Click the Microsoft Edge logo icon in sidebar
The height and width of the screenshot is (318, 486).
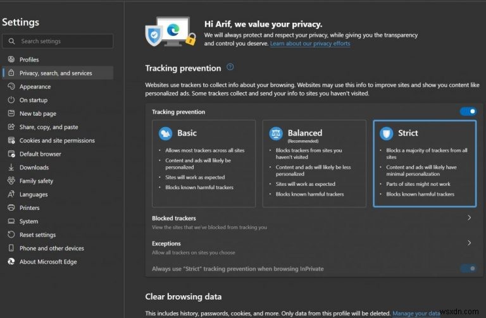pyautogui.click(x=11, y=261)
